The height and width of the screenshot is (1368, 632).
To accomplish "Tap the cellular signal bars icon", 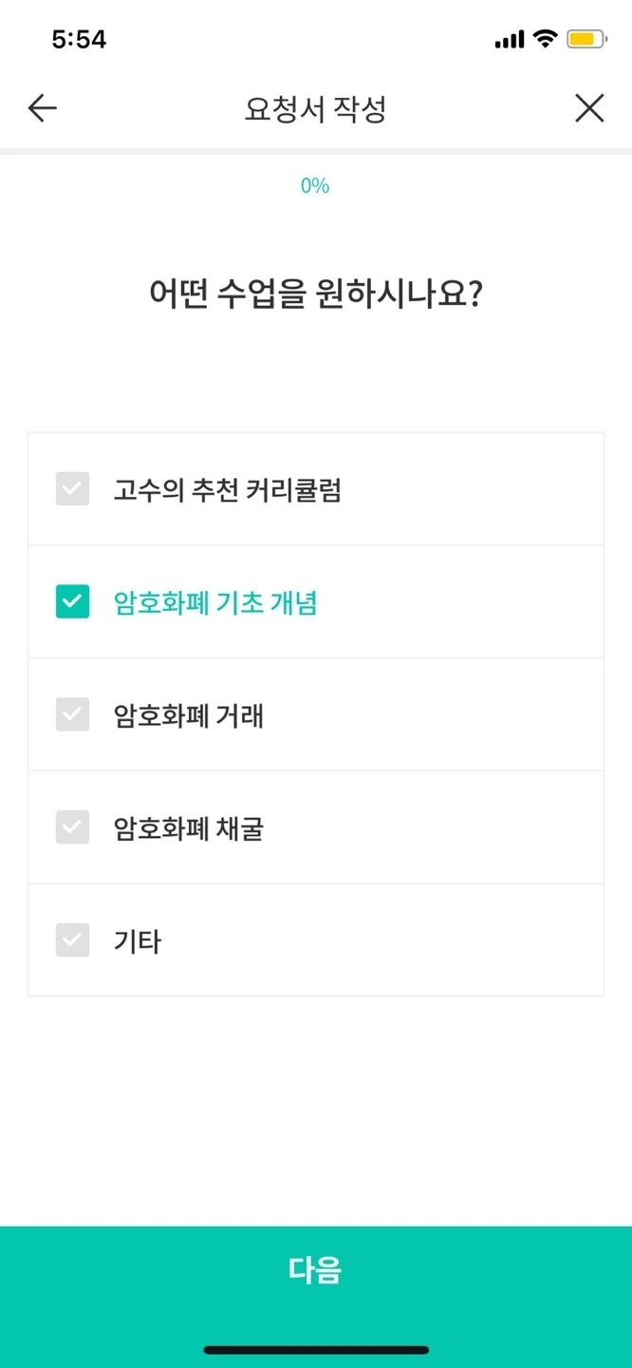I will [511, 39].
